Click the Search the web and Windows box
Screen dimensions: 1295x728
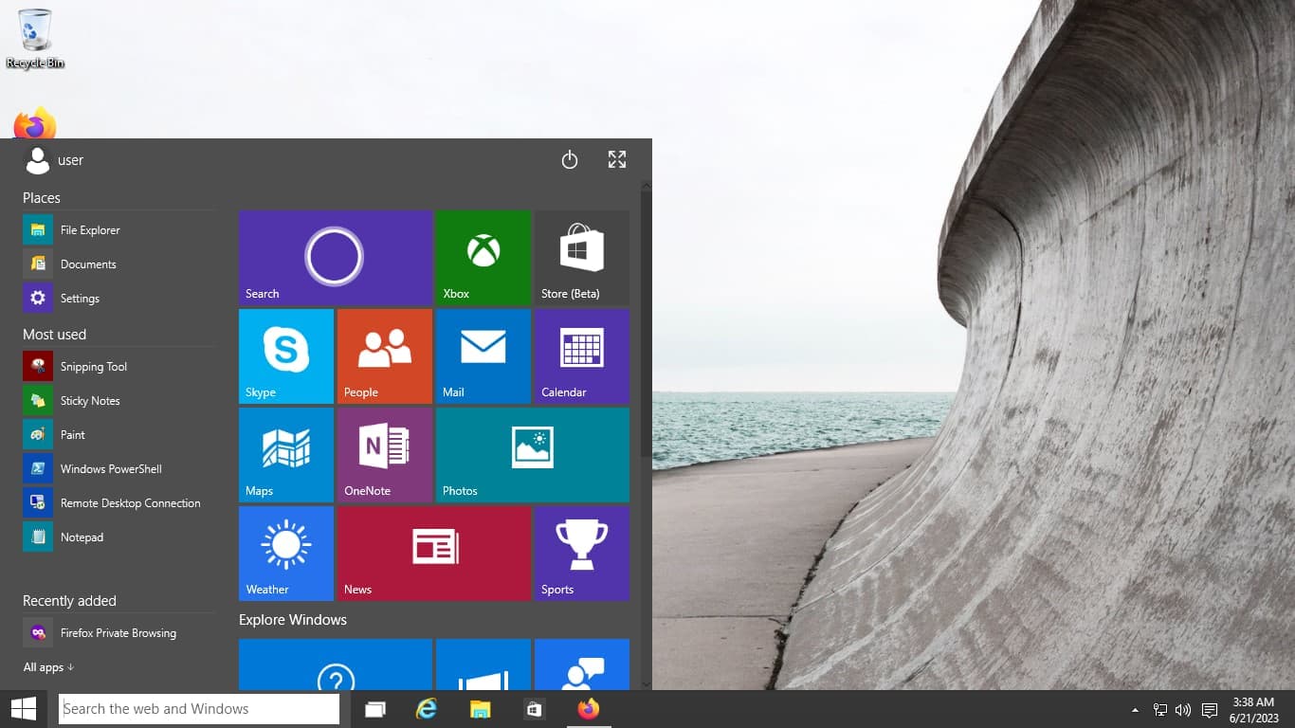tap(199, 709)
